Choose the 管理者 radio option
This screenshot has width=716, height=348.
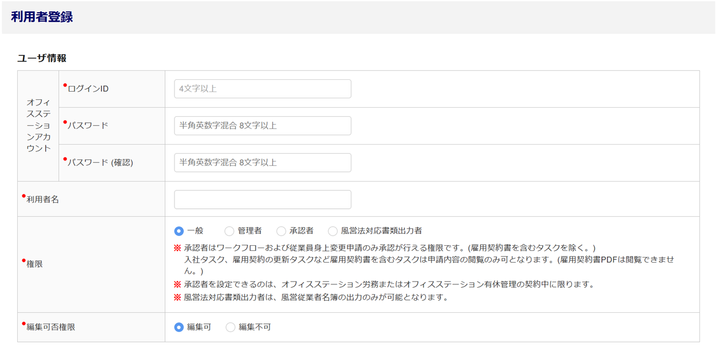pyautogui.click(x=229, y=231)
